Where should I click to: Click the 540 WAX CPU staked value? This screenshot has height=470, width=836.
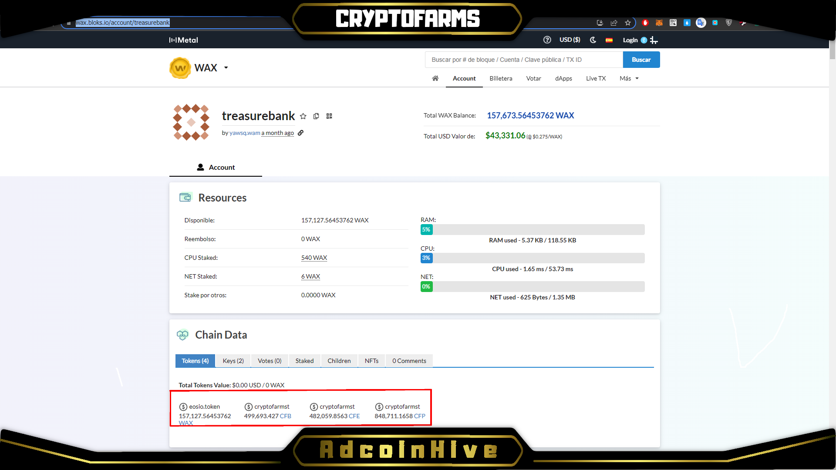click(x=314, y=258)
